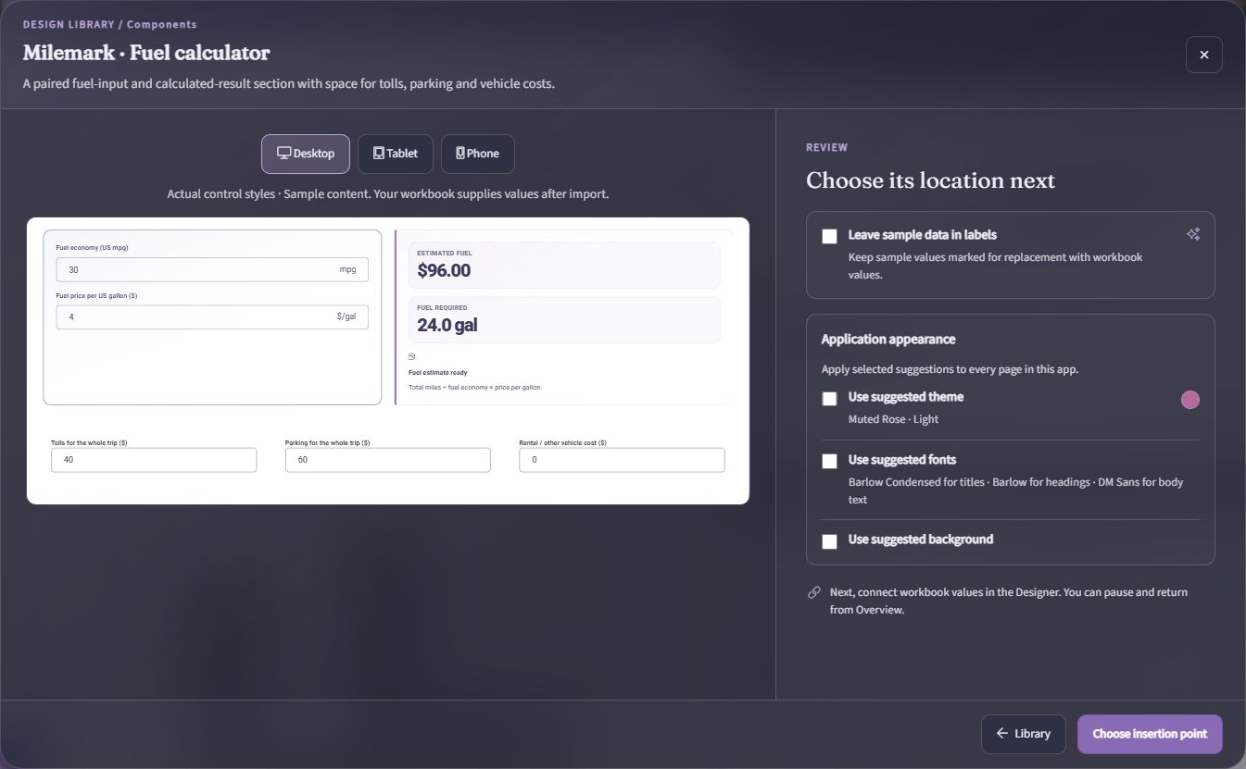
Task: Check Use suggested fonts
Action: 829,461
